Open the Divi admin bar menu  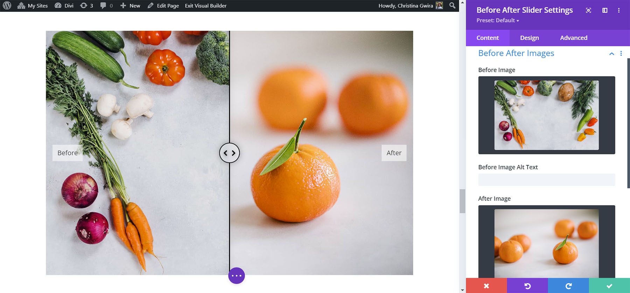64,6
